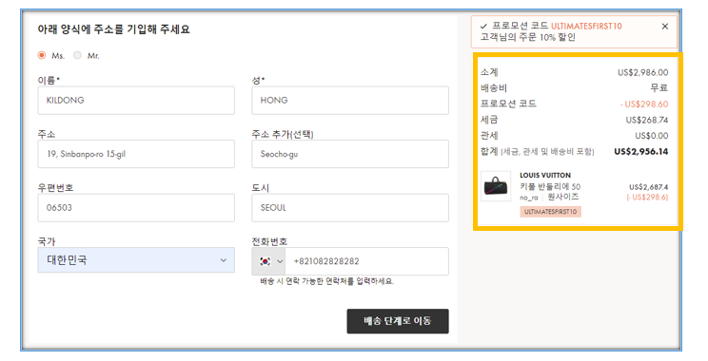
Task: Click the phone number field +821082828282
Action: [366, 261]
